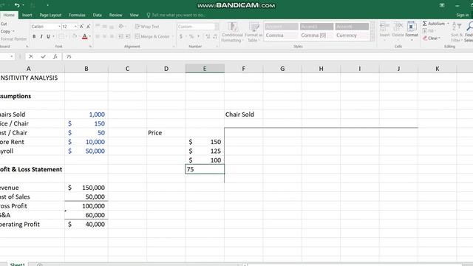Screen dimensions: 473x266
Task: Apply Italic formatting
Action: coord(41,36)
